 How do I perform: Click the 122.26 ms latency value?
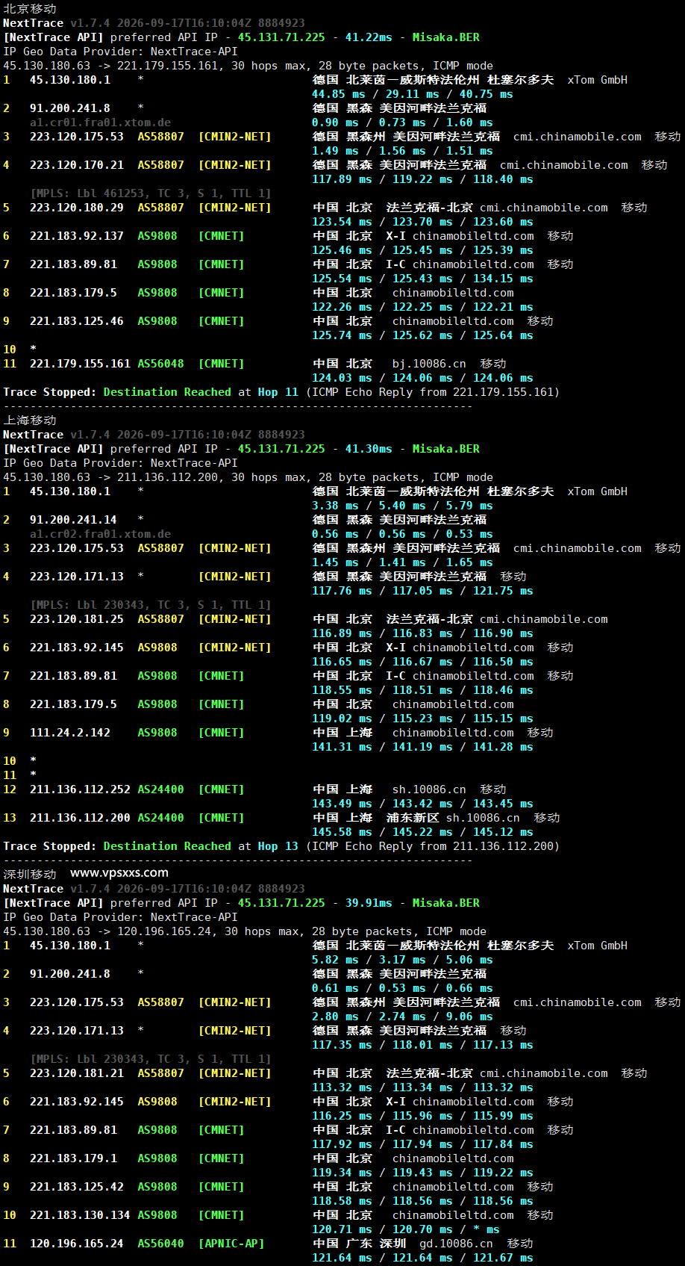[x=342, y=307]
